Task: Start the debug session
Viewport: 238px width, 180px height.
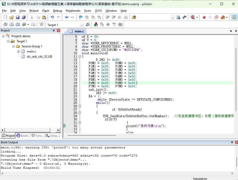Action: [x=193, y=17]
